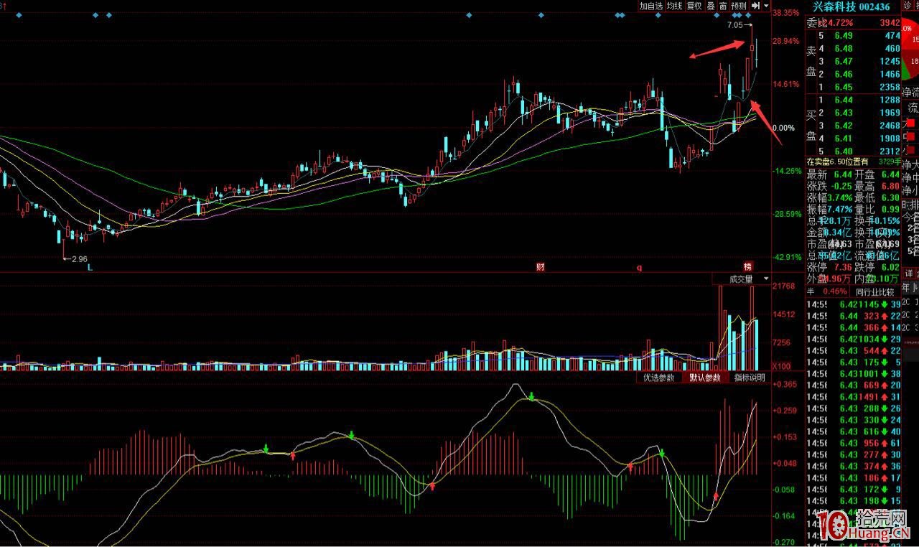This screenshot has height=547, width=919.
Task: Select the 默认参数 tab
Action: pos(705,378)
